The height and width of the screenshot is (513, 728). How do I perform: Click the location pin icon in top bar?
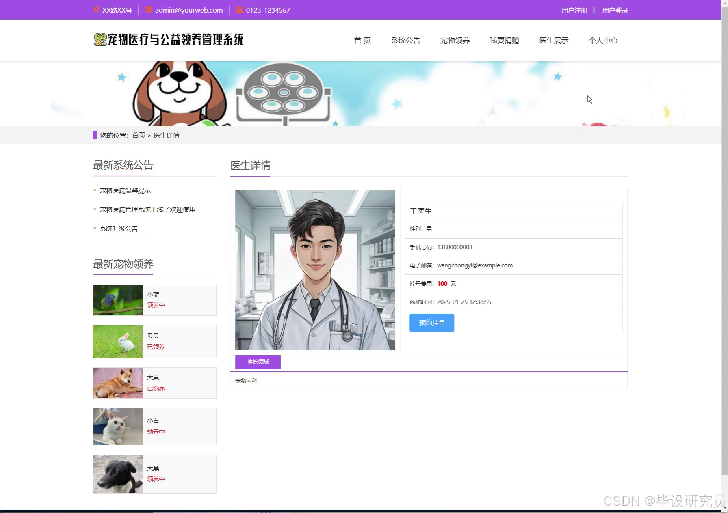[96, 10]
